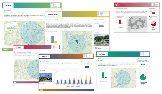Select the second chart tab in the PV-Anlage view
Screen dimensions: 162x94
(x=63, y=70)
